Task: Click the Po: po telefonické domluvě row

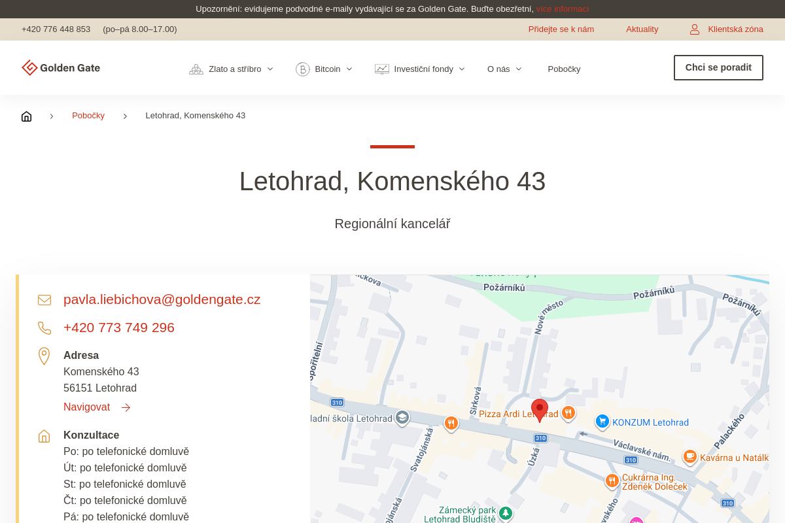Action: 126,452
